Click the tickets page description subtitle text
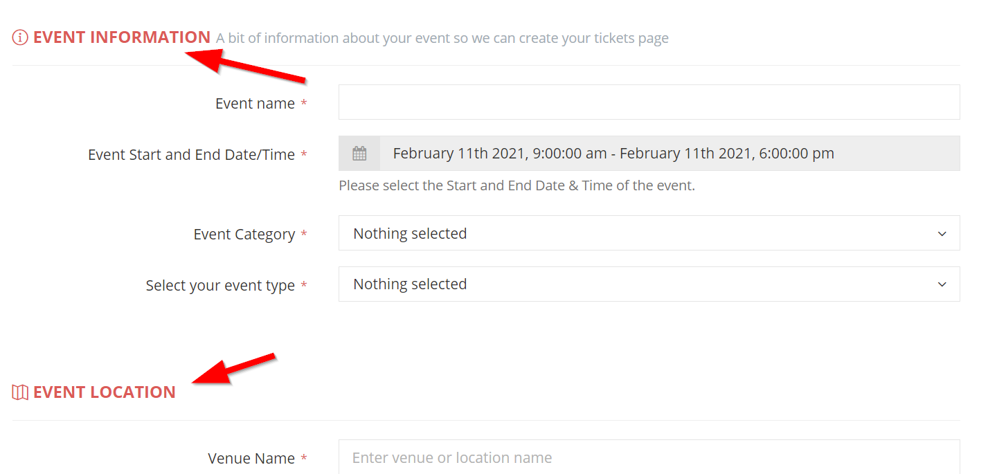The height and width of the screenshot is (474, 997). point(442,38)
